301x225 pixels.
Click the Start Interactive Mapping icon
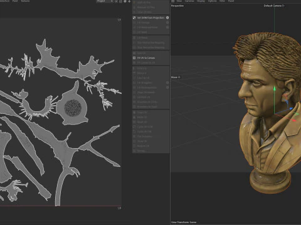[x=134, y=42]
